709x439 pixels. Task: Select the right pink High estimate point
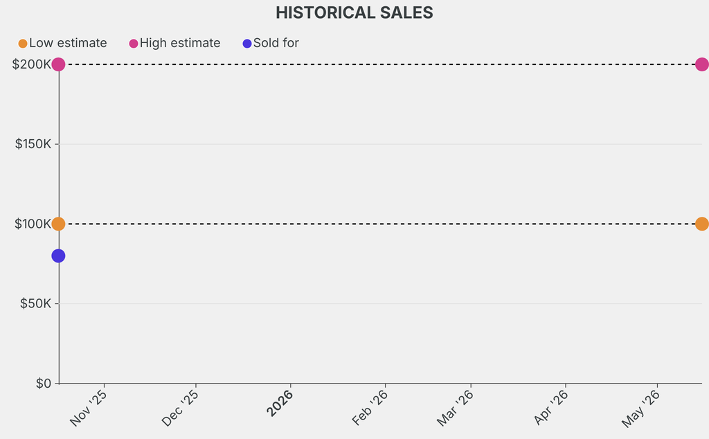click(701, 64)
